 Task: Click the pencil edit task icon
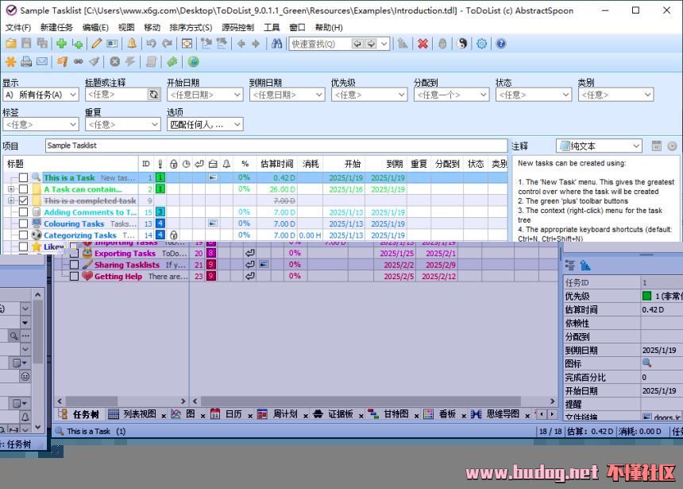(x=96, y=44)
